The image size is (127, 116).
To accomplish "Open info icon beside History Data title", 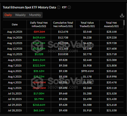I will pyautogui.click(x=59, y=7).
